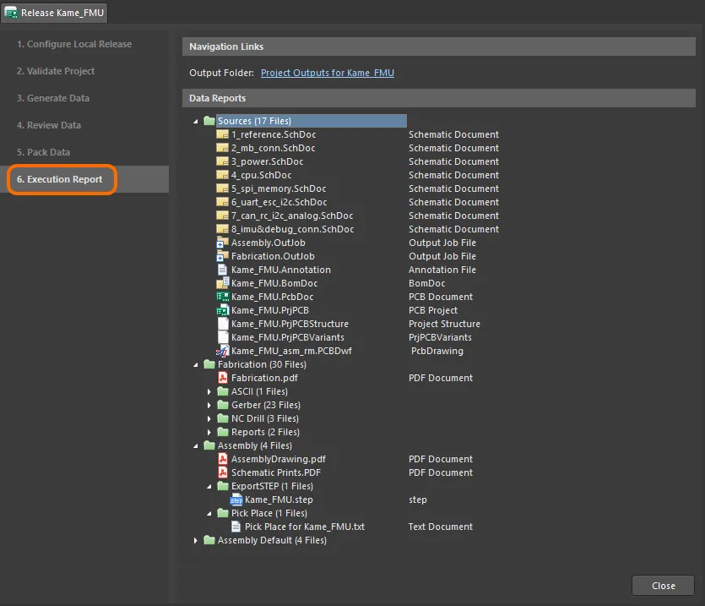The width and height of the screenshot is (705, 606).
Task: Click the AssemblyDrawing.pdf PDF icon
Action: [x=221, y=459]
